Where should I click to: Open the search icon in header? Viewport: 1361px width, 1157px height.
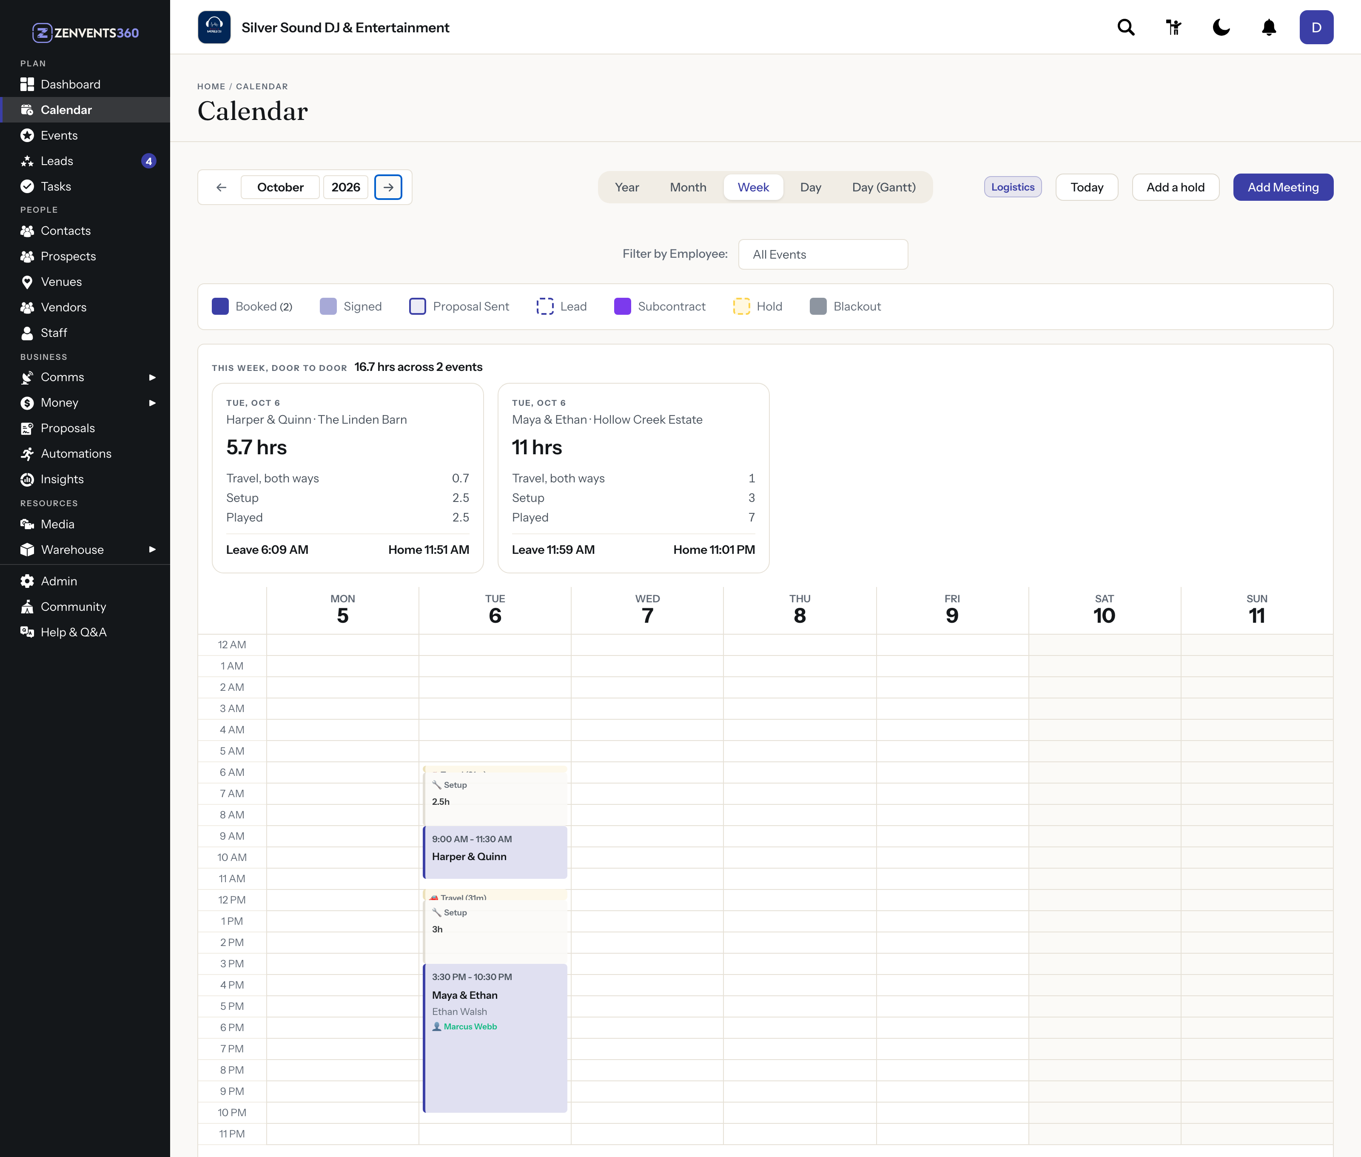[1125, 27]
